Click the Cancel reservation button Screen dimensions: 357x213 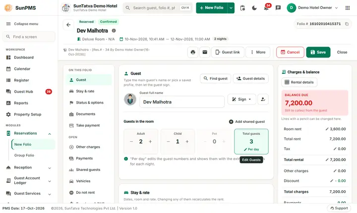click(x=290, y=52)
